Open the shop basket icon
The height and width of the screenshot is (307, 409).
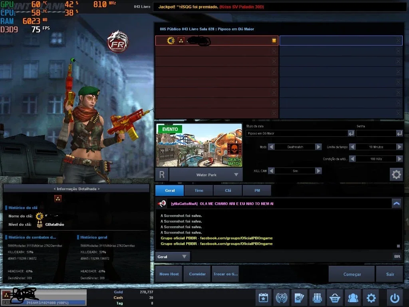pos(335,297)
